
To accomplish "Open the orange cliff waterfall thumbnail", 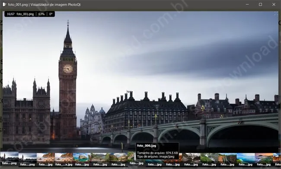I will (x=227, y=159).
